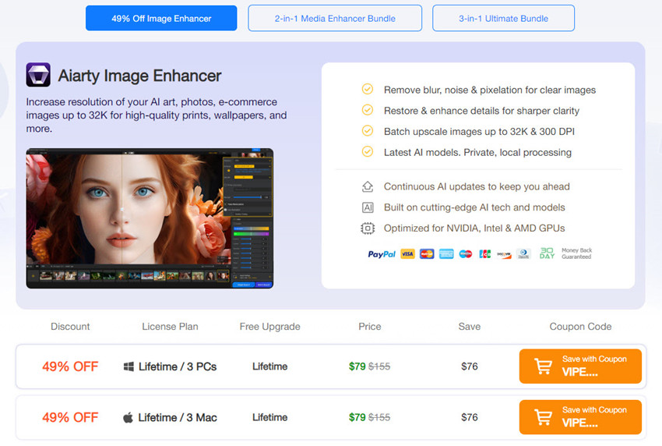Click the checkmark beside Remove blur, noise & pixelation
Screen dimensions: 662x446
click(x=368, y=89)
